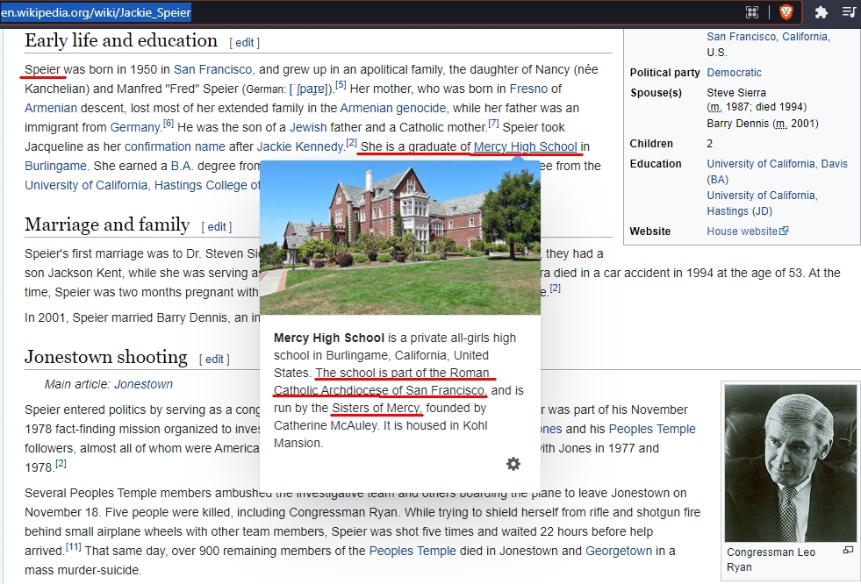Click the Peoples Temple link before 'died in Jonestown'
The width and height of the screenshot is (861, 584).
(413, 551)
